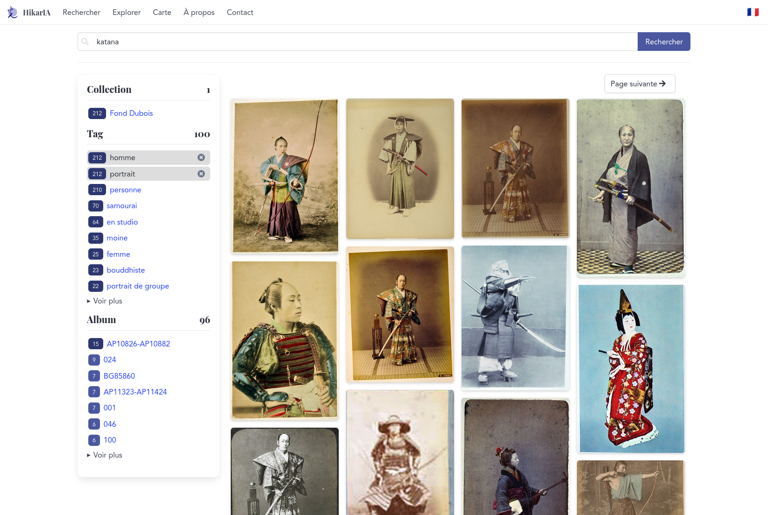
Task: Go to next page of results
Action: coord(639,84)
